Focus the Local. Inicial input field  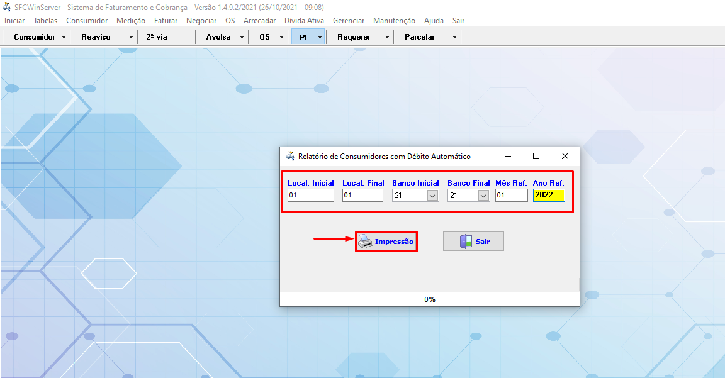(310, 196)
